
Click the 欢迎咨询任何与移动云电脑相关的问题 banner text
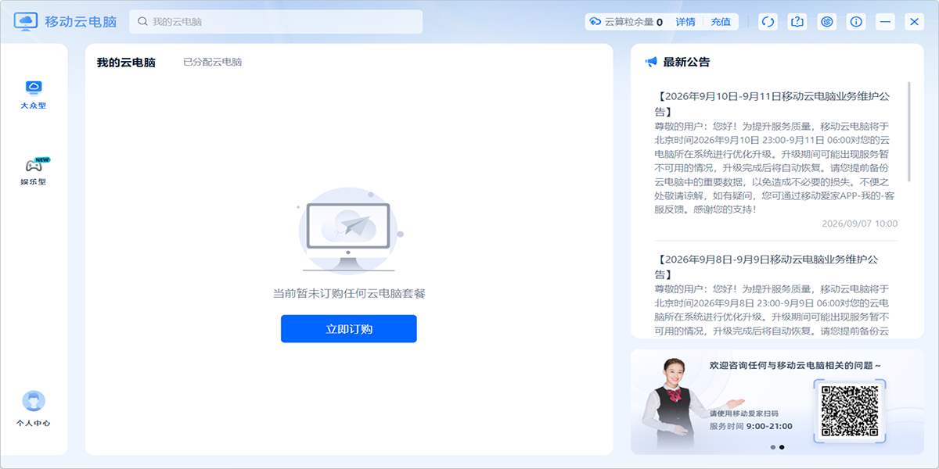(795, 365)
